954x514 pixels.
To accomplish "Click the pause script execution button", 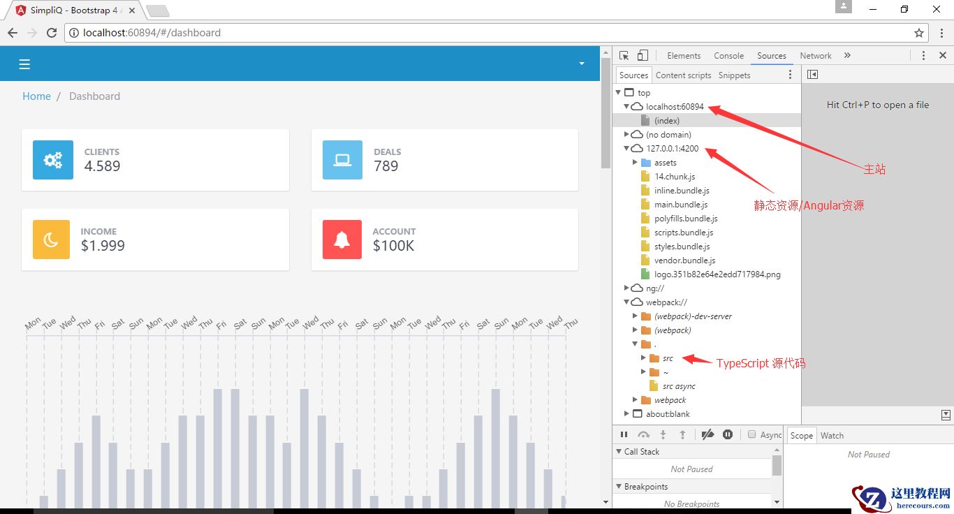I will tap(624, 434).
